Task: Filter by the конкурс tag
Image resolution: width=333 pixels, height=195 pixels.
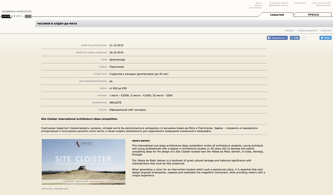Action: (289, 30)
